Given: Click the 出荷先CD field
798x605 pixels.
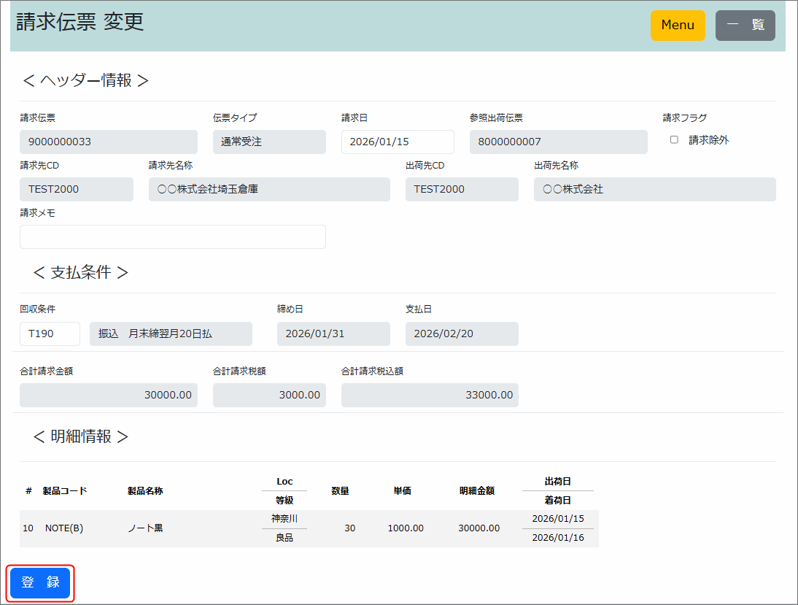Looking at the screenshot, I should point(462,189).
